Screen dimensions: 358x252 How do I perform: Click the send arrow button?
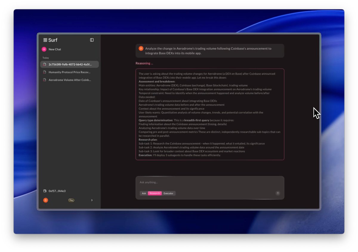point(278,193)
